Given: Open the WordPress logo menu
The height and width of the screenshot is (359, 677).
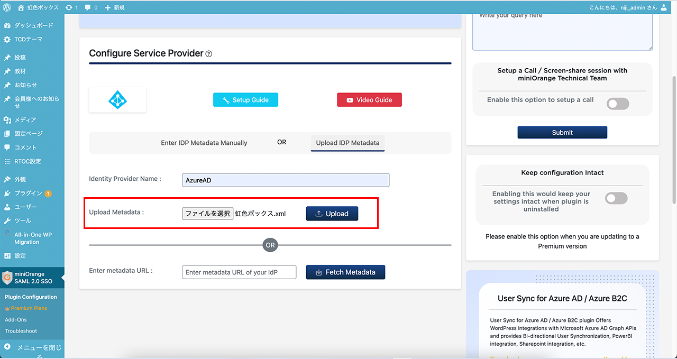Looking at the screenshot, I should 7,7.
